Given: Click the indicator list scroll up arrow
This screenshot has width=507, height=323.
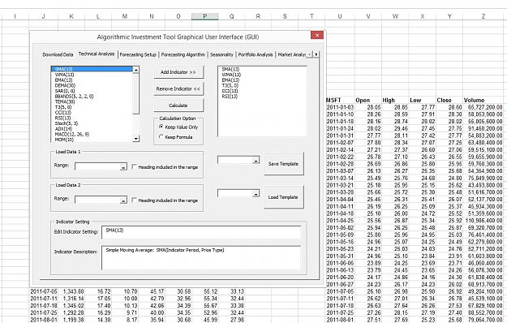Looking at the screenshot, I should [136, 70].
